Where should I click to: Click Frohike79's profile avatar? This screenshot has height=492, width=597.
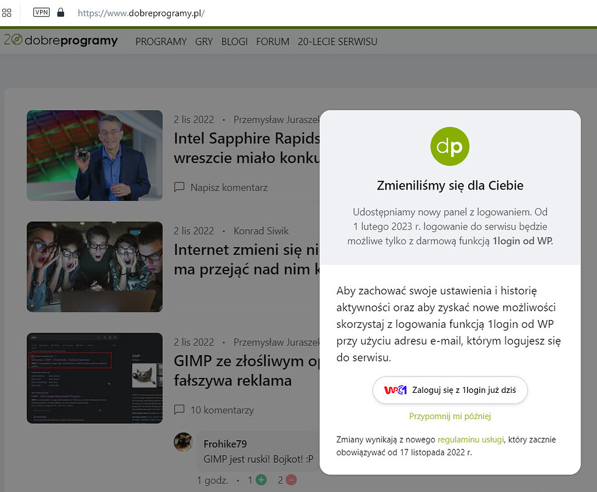point(183,442)
